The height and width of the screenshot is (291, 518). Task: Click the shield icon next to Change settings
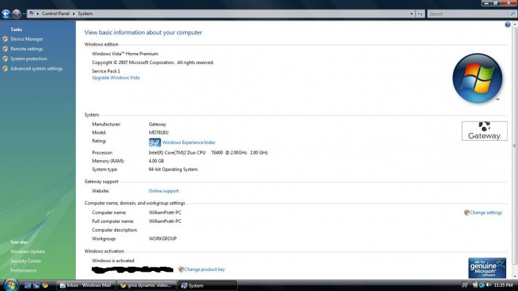click(466, 213)
